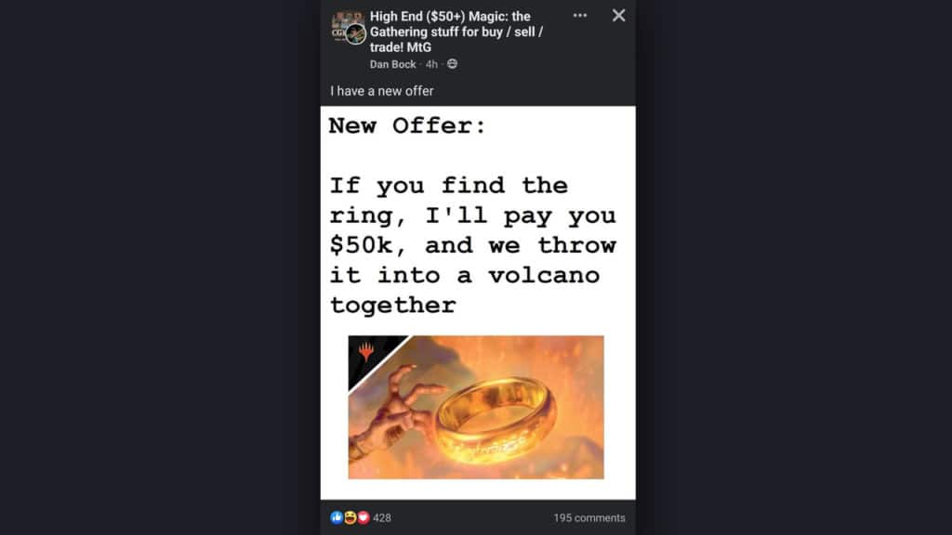Image resolution: width=952 pixels, height=535 pixels.
Task: Open the three-dot post options menu
Action: pos(580,16)
